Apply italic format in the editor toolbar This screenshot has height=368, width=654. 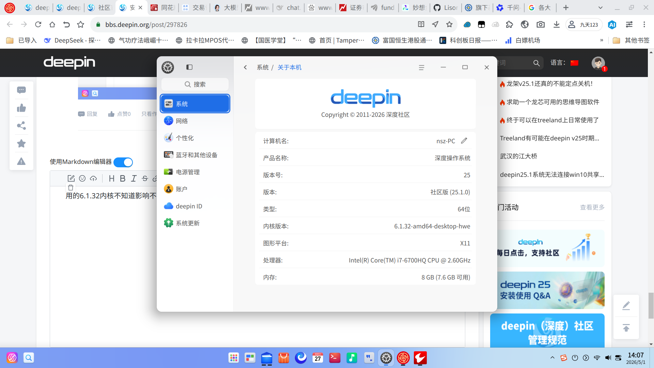point(134,178)
